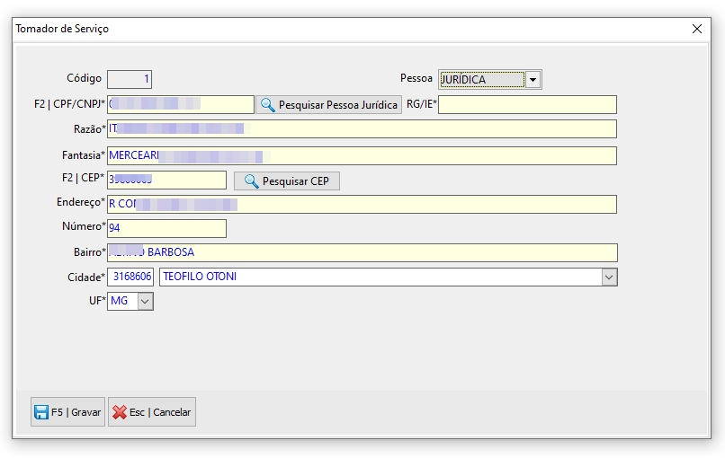Click the Bairro input field

(362, 252)
